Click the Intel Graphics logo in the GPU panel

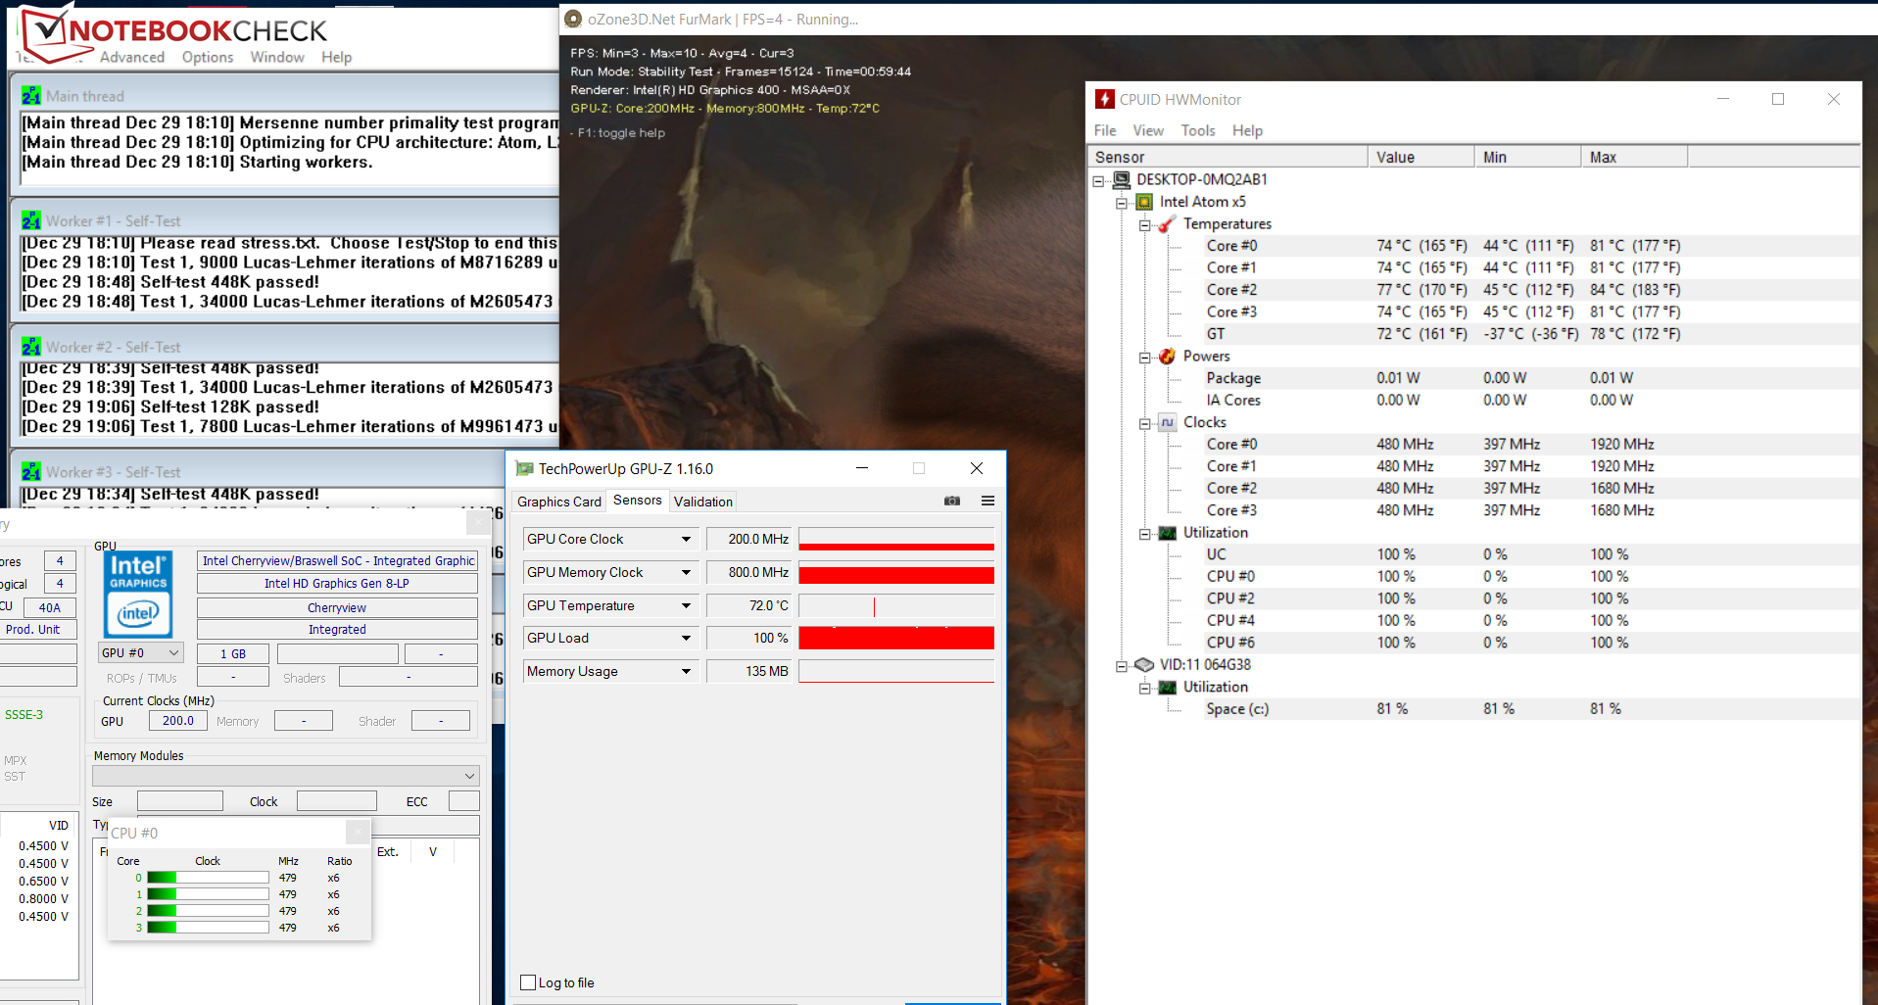click(x=138, y=595)
